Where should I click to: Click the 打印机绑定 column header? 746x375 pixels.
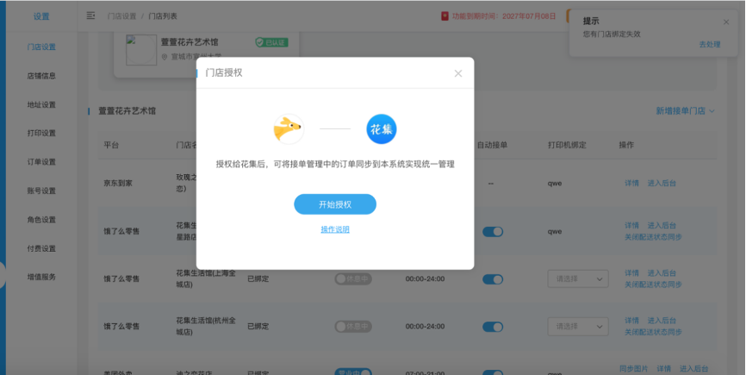point(566,145)
